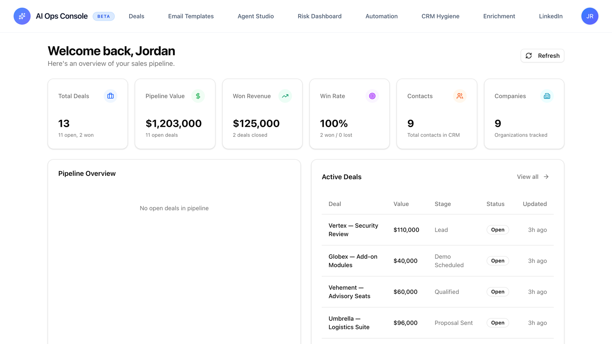
Task: Open the Enrichment page
Action: click(x=499, y=16)
